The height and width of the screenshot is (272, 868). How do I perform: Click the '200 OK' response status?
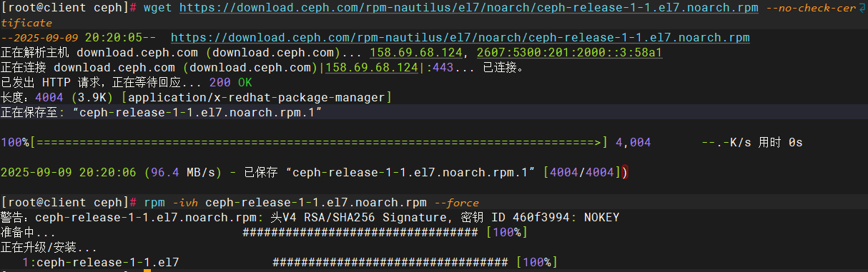click(230, 83)
